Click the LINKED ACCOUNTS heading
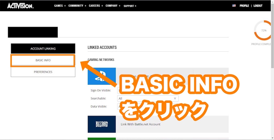The image size is (274, 140). 102,47
